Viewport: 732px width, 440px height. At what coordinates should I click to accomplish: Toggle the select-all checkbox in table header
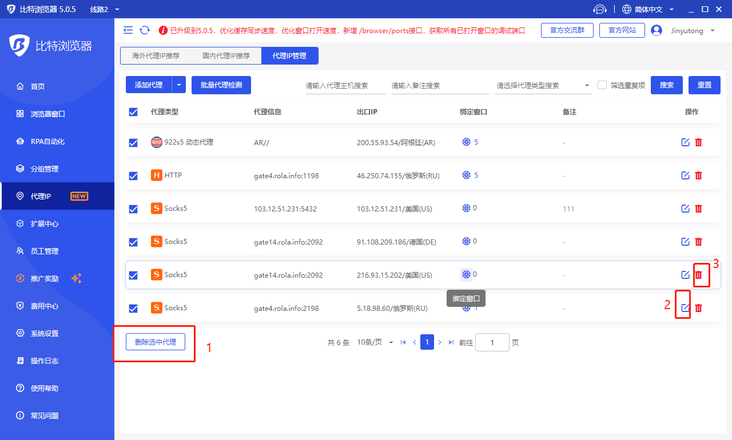point(133,112)
